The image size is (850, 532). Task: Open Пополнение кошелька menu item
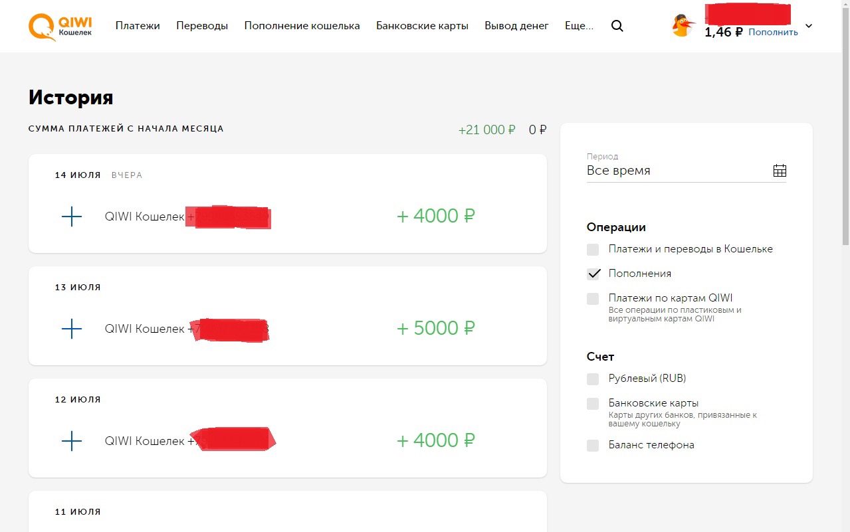pos(302,26)
